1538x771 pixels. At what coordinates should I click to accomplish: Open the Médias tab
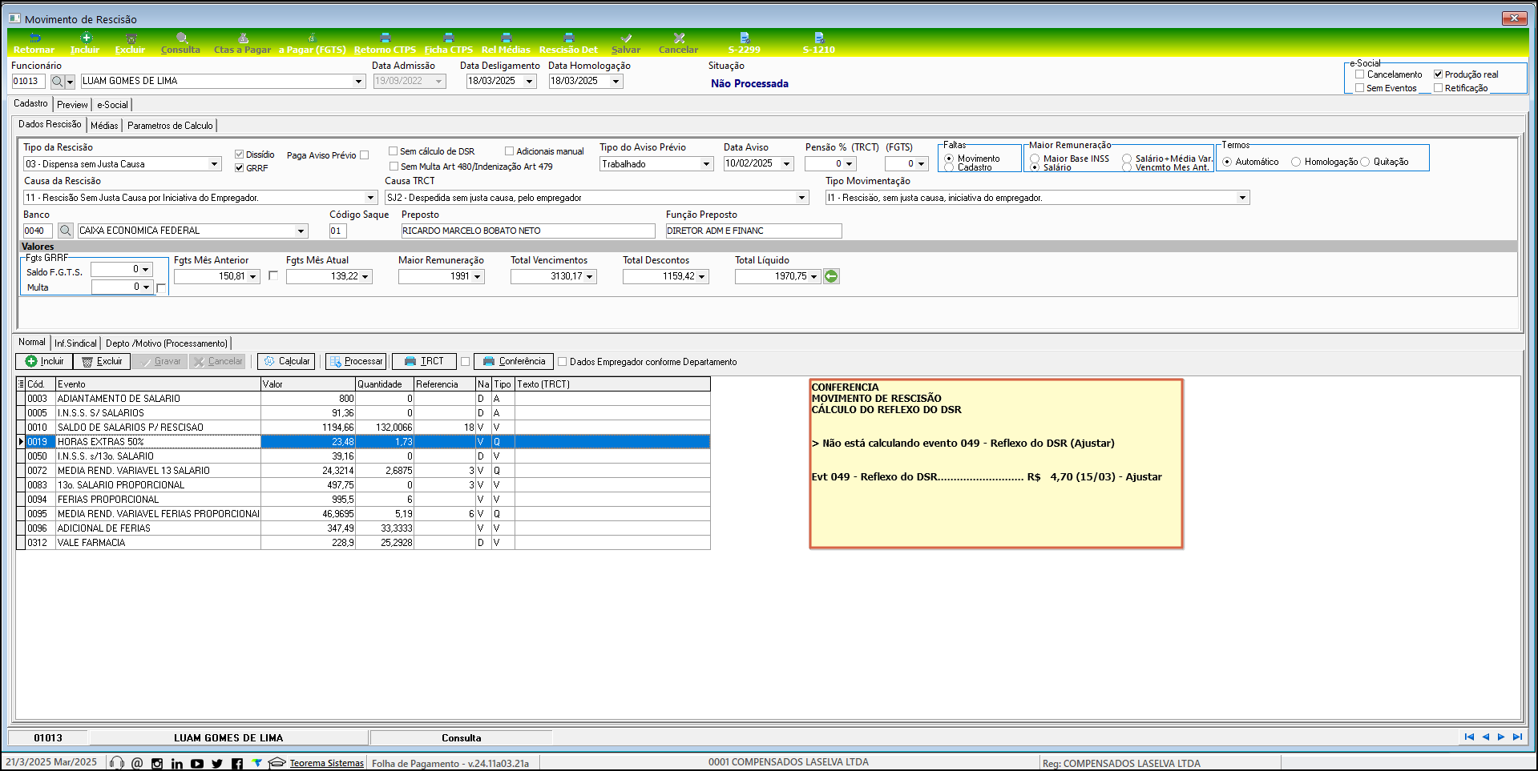coord(104,126)
